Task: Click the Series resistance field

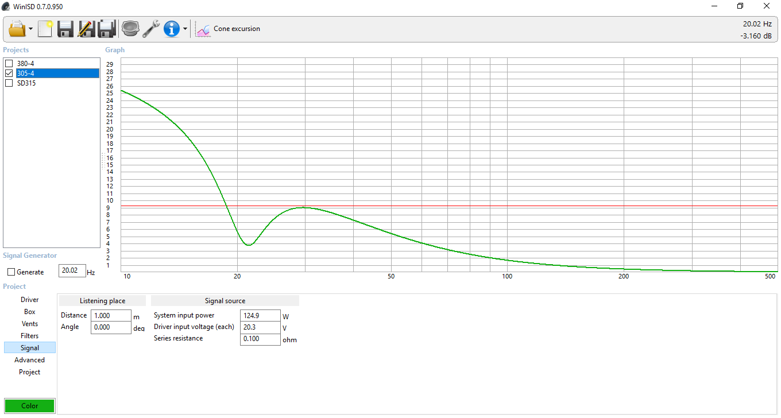Action: pyautogui.click(x=260, y=339)
